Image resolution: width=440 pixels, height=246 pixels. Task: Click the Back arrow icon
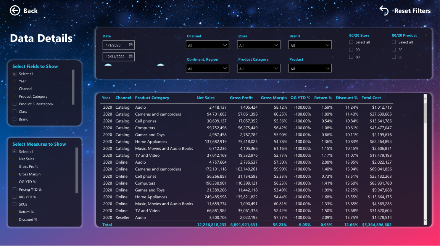coord(15,11)
